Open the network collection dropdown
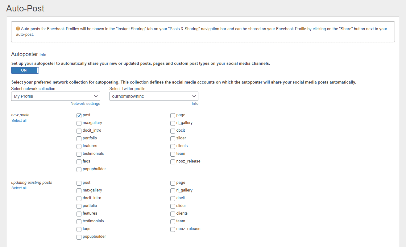 (56, 96)
